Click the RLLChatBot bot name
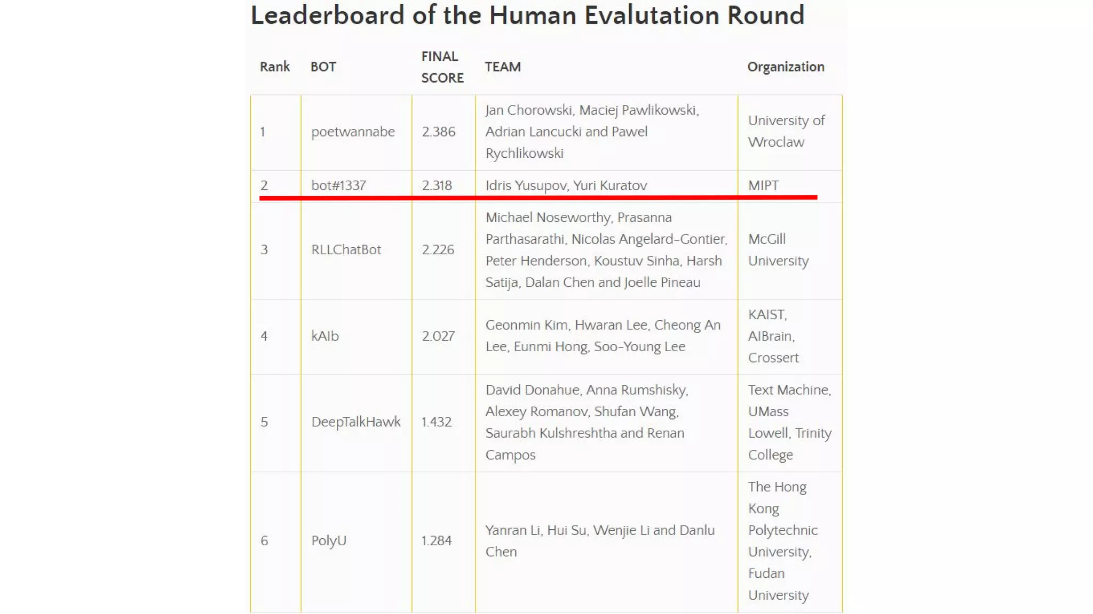The width and height of the screenshot is (1093, 614). coord(346,249)
